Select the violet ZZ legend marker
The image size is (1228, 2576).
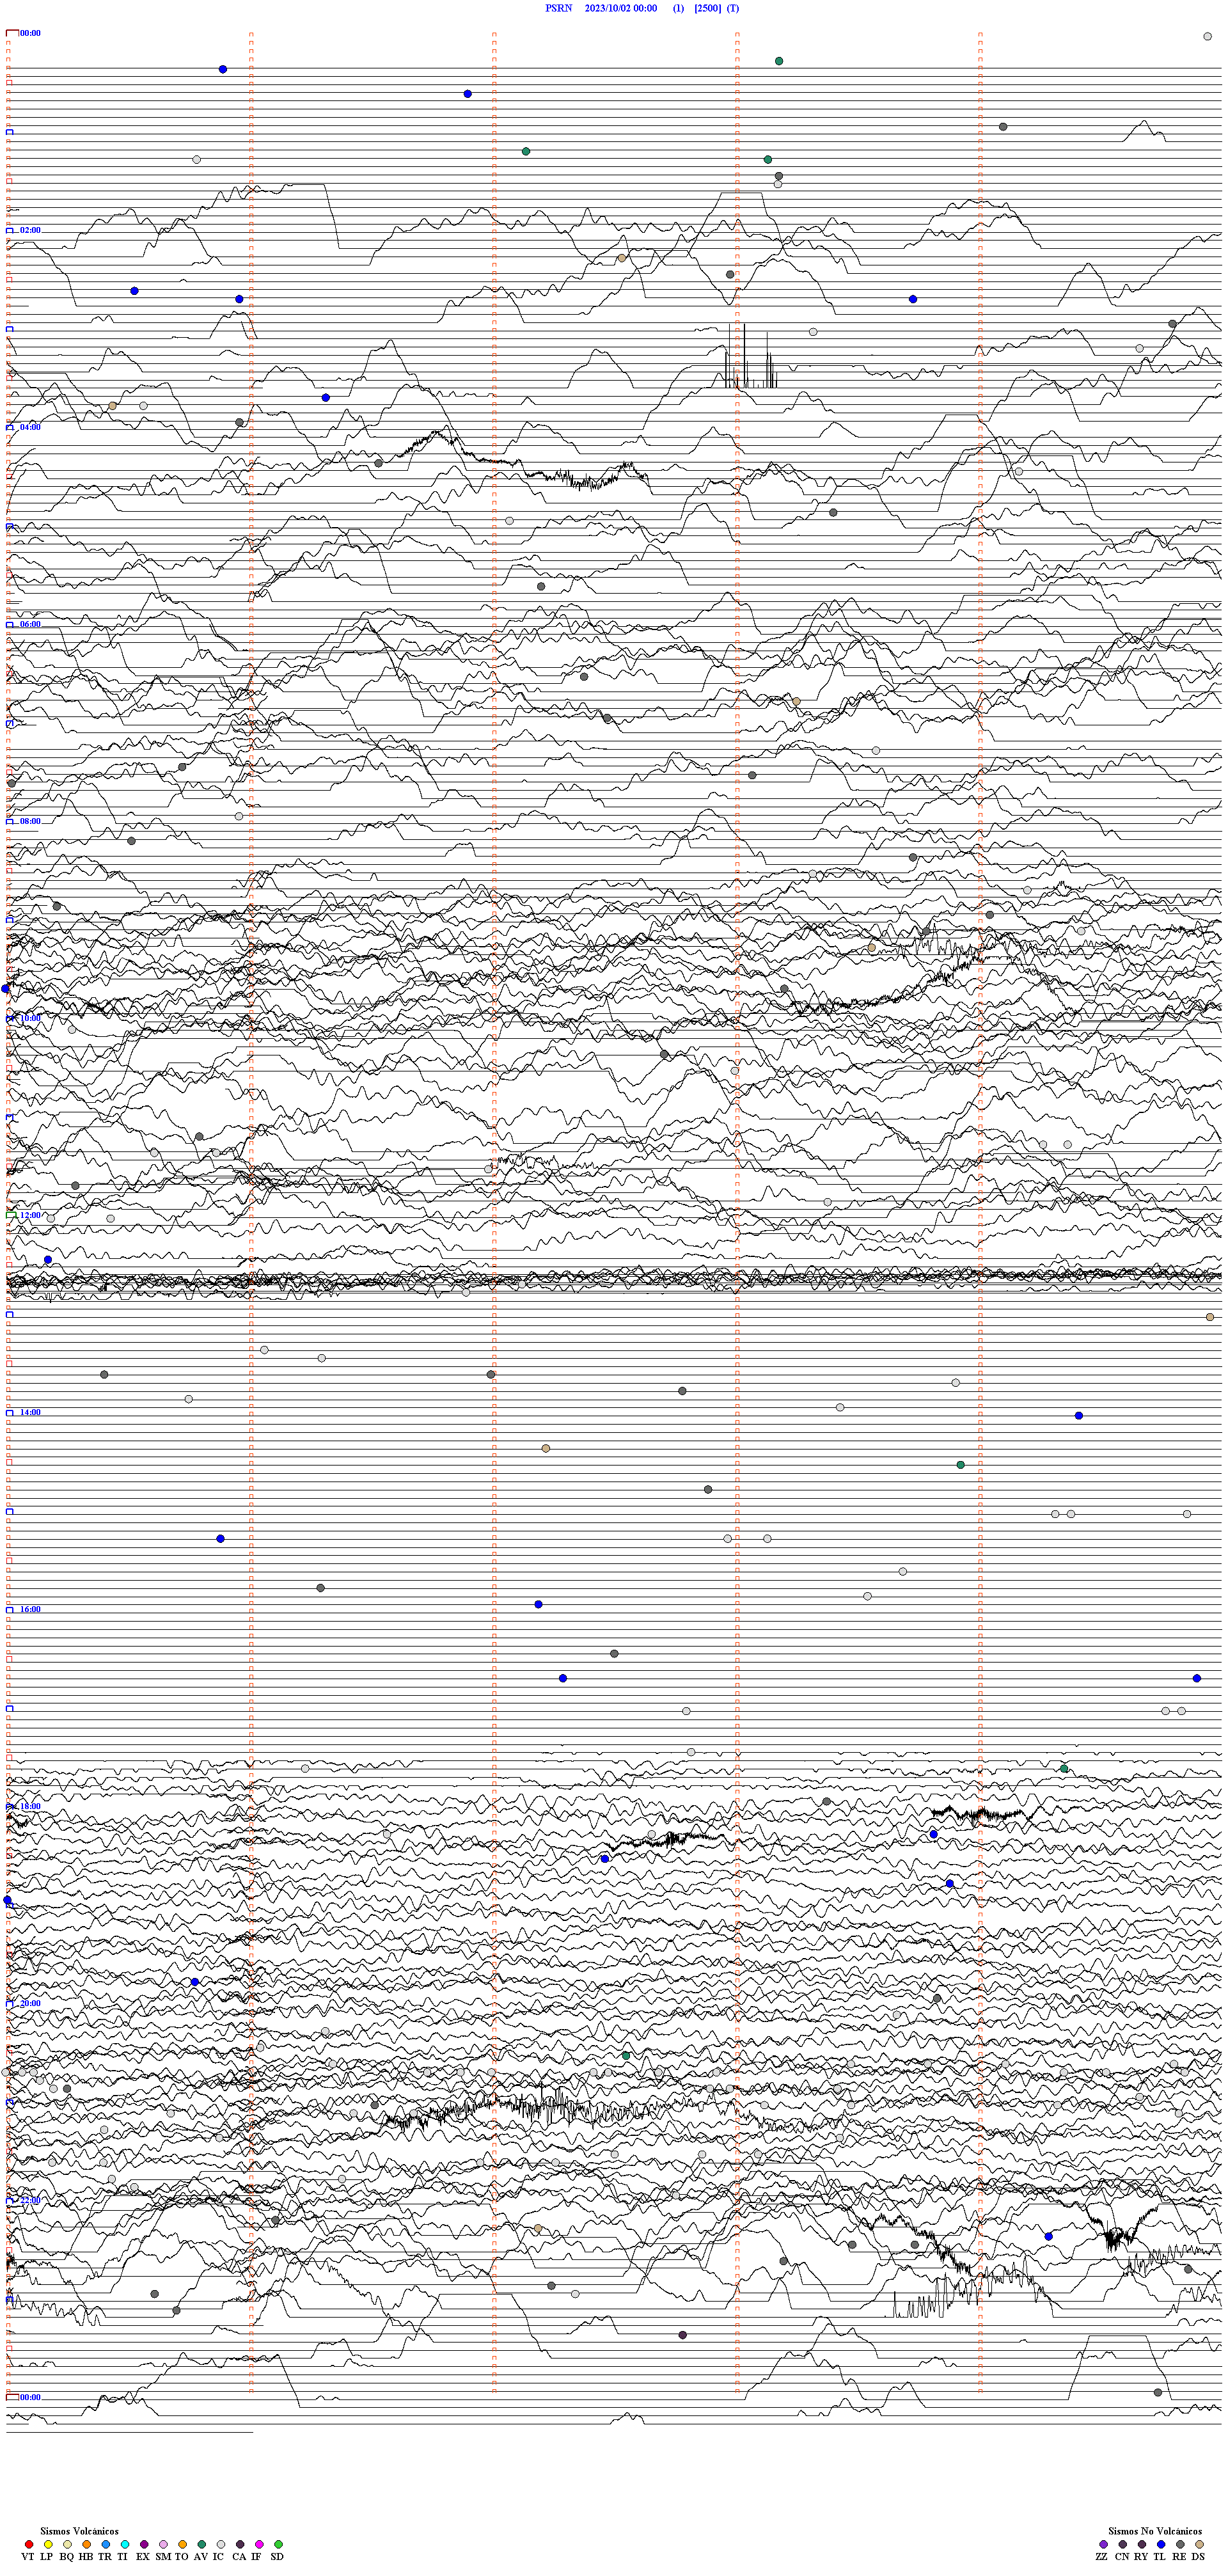[x=1103, y=2544]
